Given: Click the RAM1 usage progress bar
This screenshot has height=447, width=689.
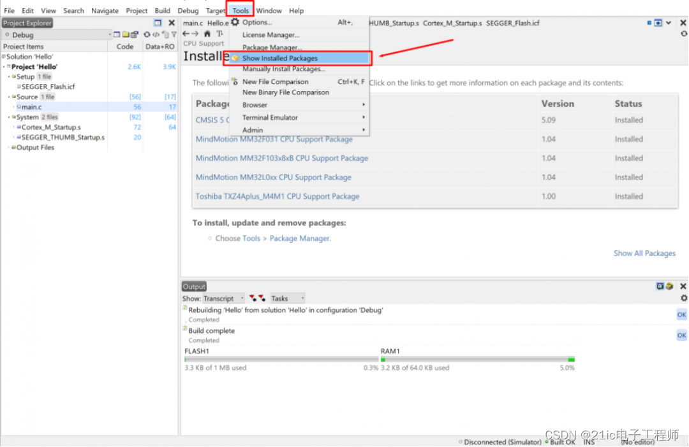Looking at the screenshot, I should [475, 358].
